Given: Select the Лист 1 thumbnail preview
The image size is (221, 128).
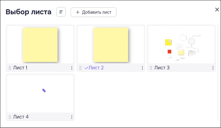Looking at the screenshot, I should tap(40, 45).
